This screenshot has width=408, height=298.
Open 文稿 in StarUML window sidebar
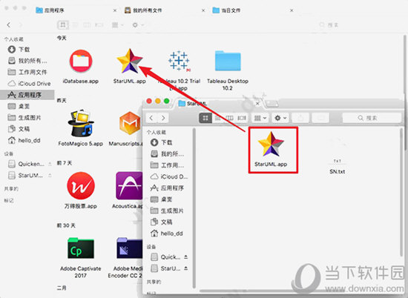pyautogui.click(x=162, y=222)
